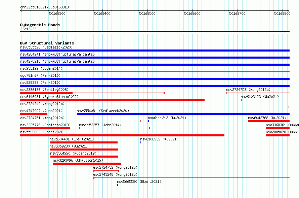The width and height of the screenshot is (299, 198).
Task: Select nsv3293096 (Chaisson2019) label
Action: tap(78, 160)
